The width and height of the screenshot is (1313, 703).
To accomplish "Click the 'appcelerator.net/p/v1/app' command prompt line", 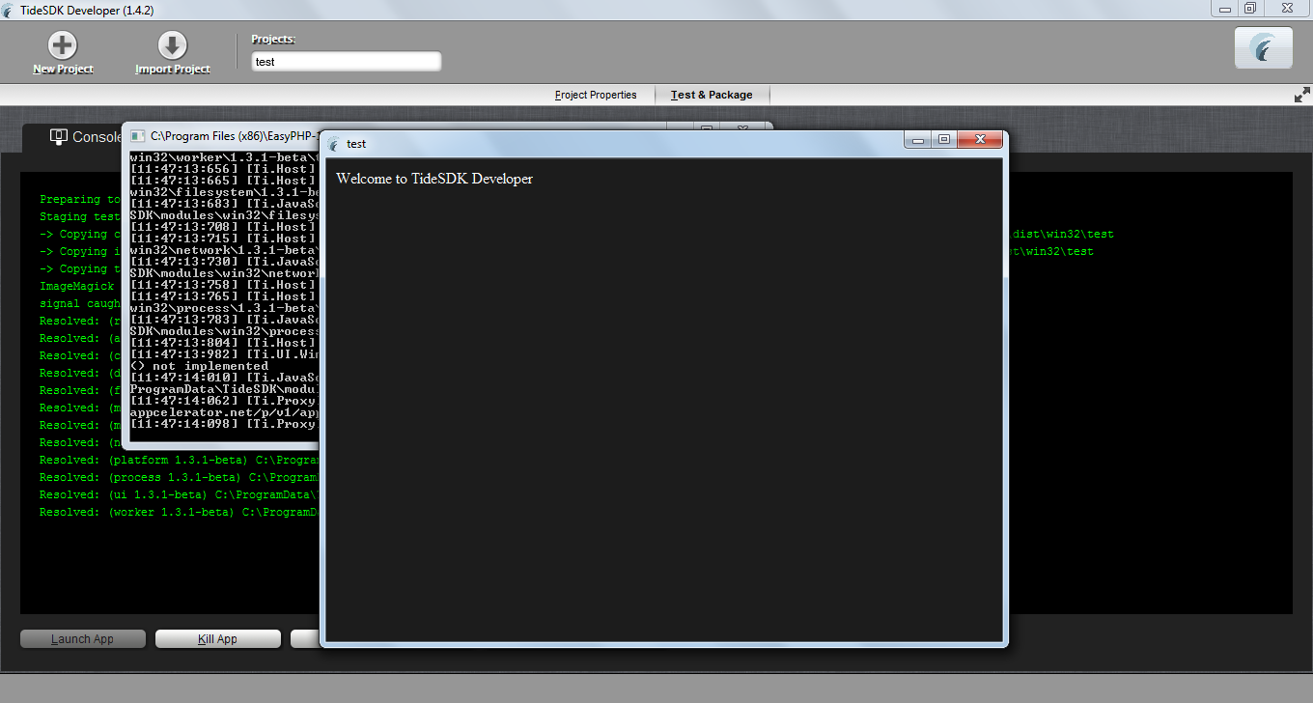I will point(223,412).
